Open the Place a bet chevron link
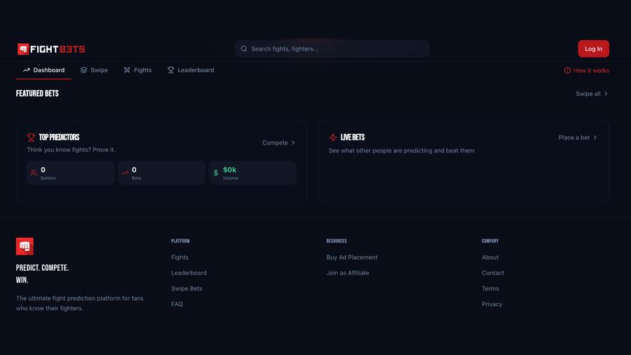This screenshot has height=355, width=631. tap(578, 138)
